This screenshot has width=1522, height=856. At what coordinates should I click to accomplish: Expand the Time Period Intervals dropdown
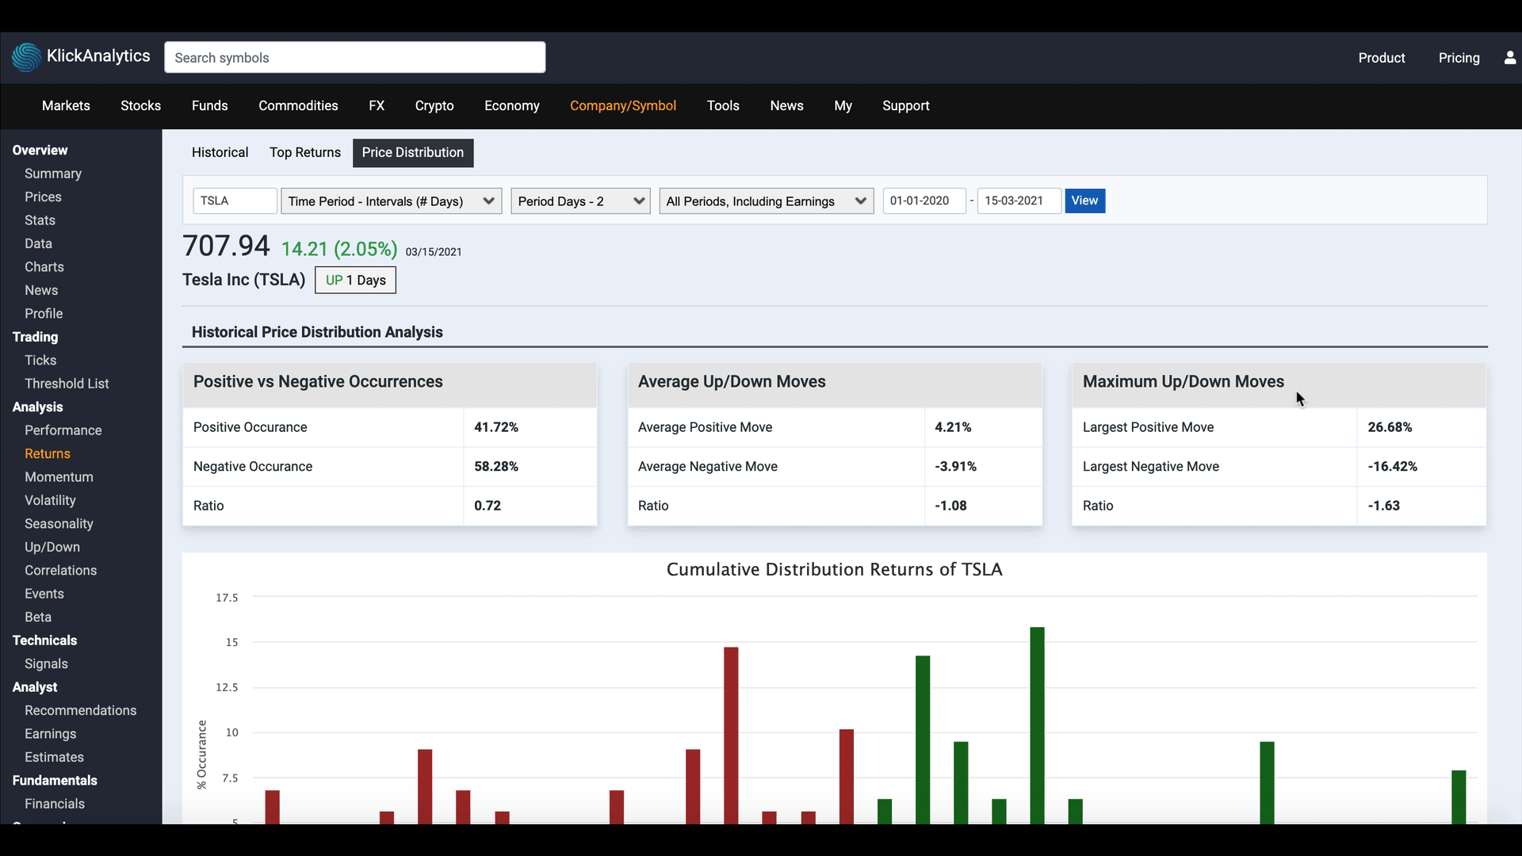point(392,201)
